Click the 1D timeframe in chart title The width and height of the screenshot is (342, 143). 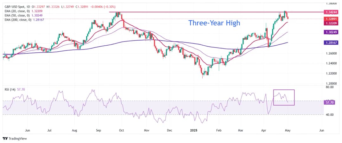[x=28, y=6]
